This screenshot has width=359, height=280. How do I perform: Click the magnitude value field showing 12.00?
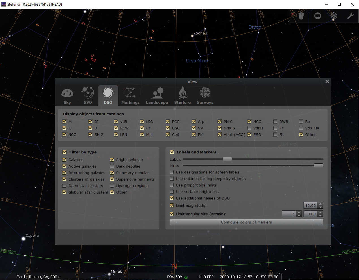pyautogui.click(x=311, y=205)
